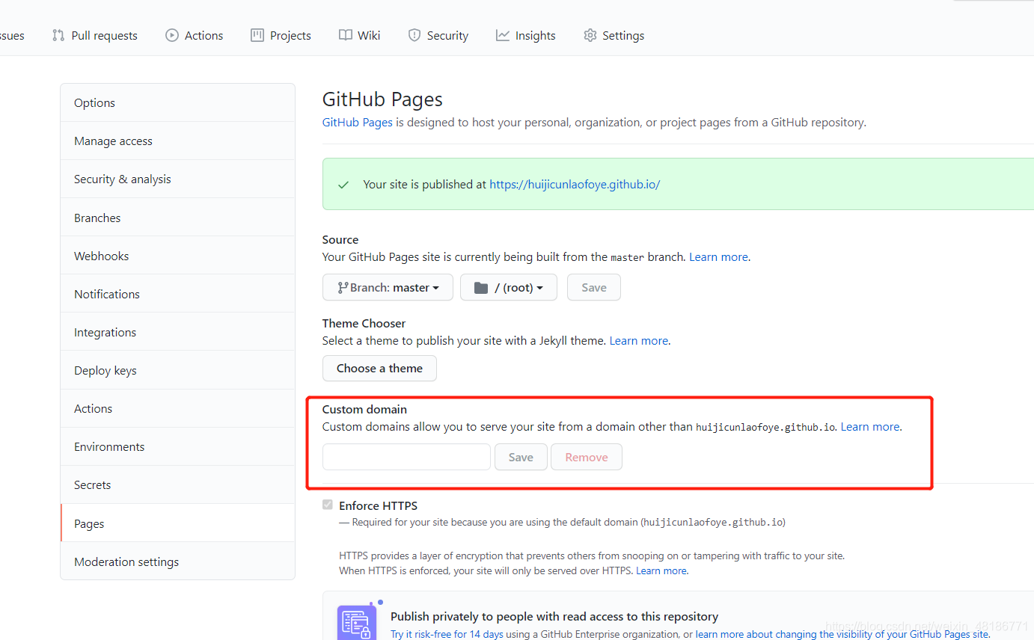Click the Theme Chooser heading
Screen dimensions: 1034x640
coord(364,323)
